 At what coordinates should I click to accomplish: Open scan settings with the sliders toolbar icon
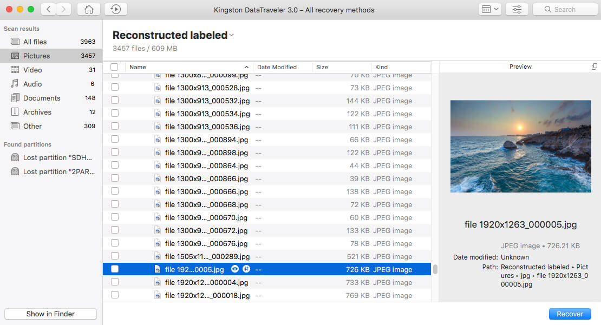[x=517, y=9]
